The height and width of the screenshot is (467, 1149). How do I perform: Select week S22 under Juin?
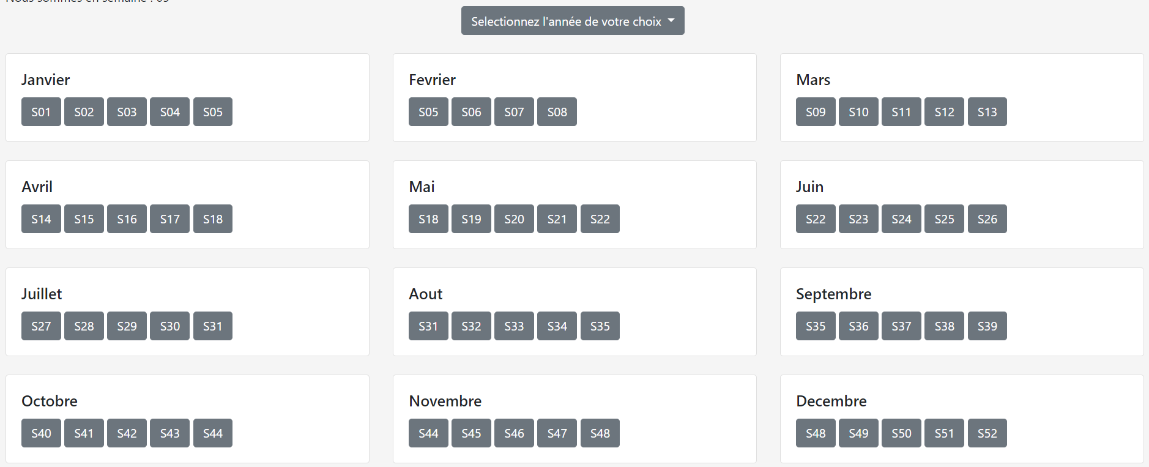coord(816,219)
